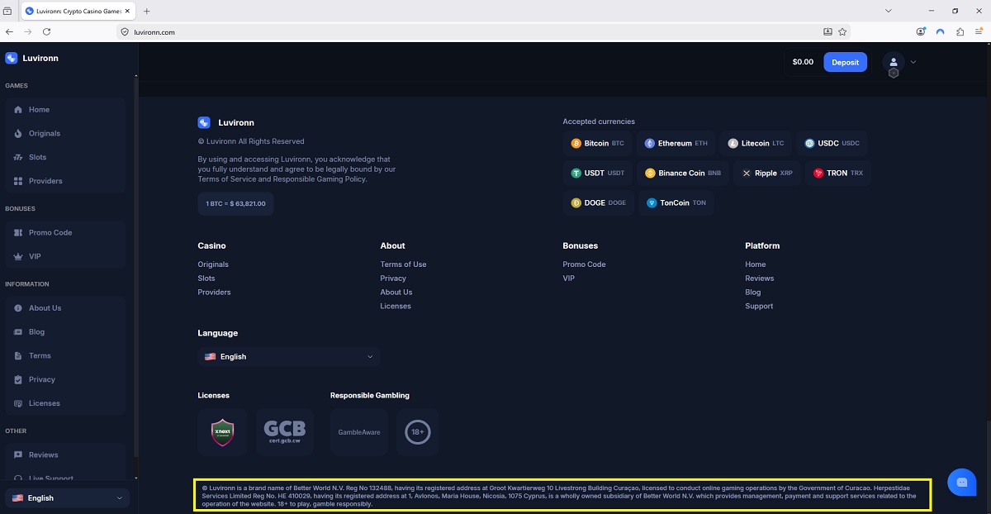Open footer Bonuses Promo Code link
The image size is (991, 514).
[585, 264]
